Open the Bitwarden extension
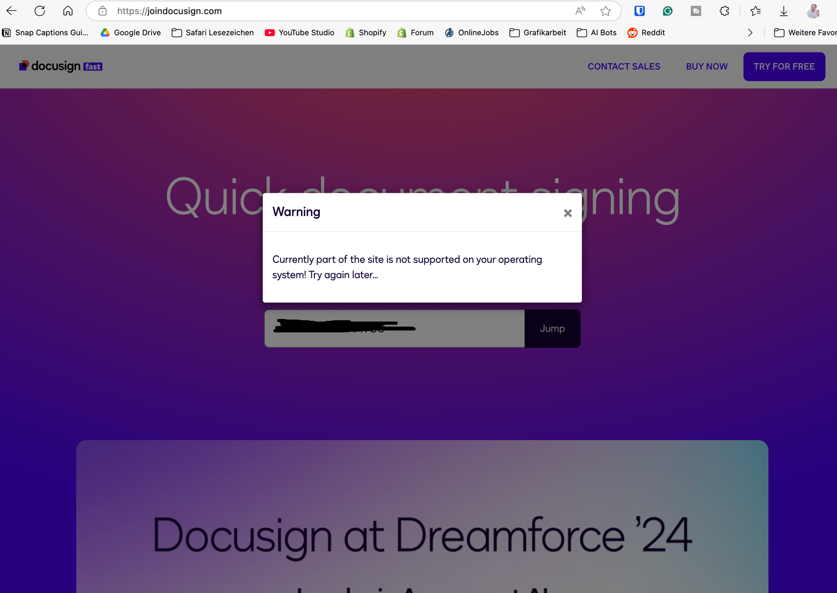The height and width of the screenshot is (593, 837). click(x=639, y=11)
